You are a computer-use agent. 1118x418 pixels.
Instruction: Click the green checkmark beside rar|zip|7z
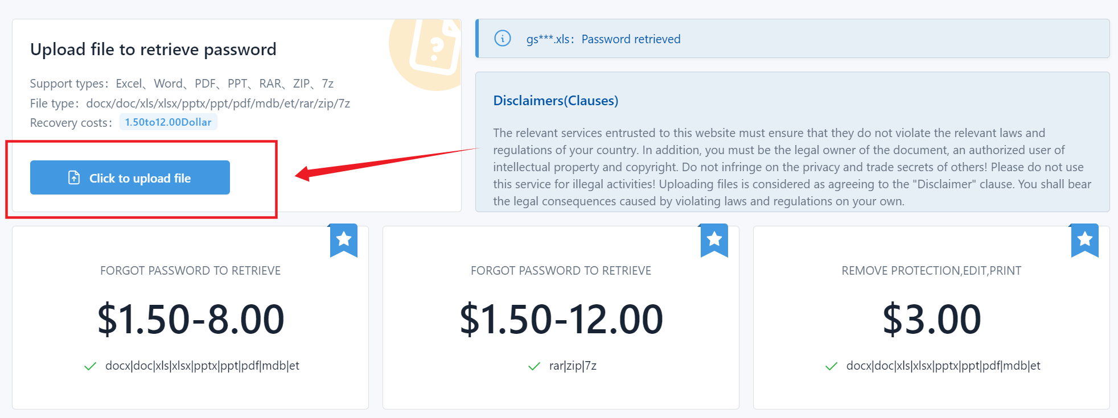534,366
